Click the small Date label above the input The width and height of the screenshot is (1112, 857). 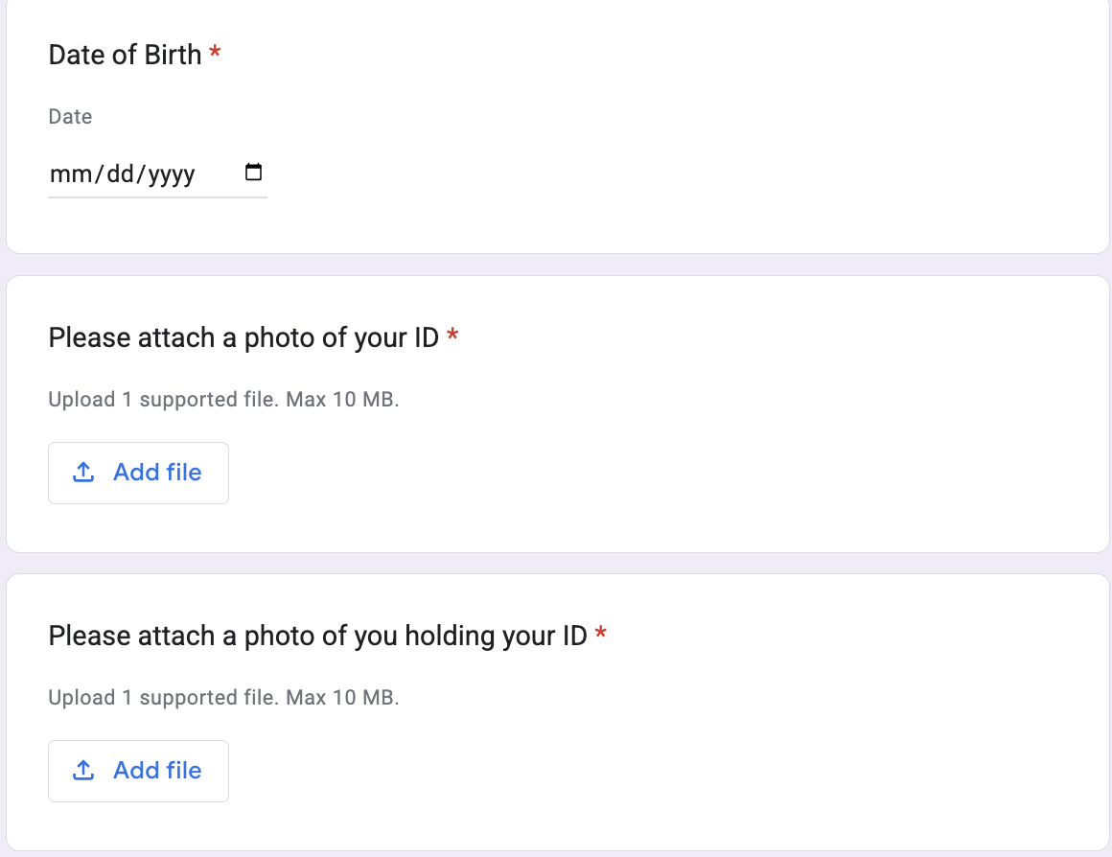(x=70, y=116)
